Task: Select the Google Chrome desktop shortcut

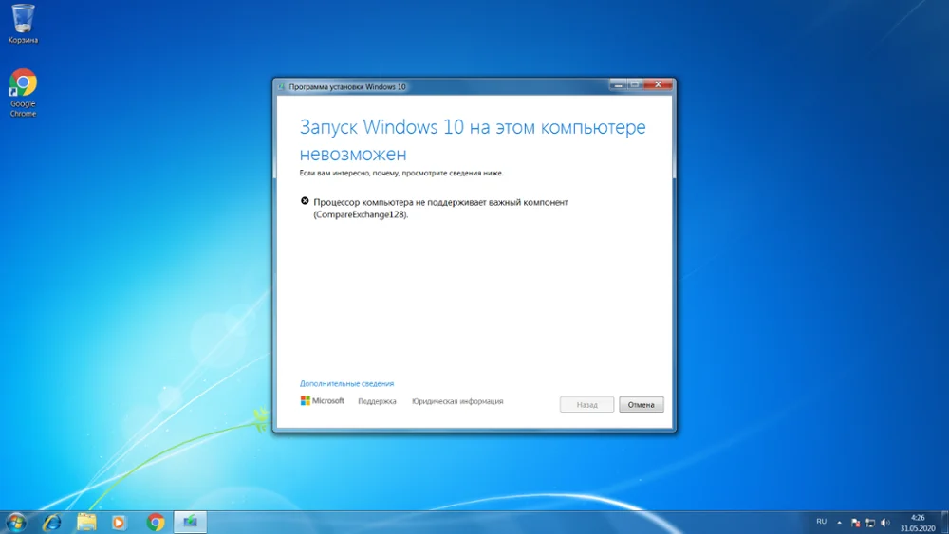Action: [x=23, y=93]
